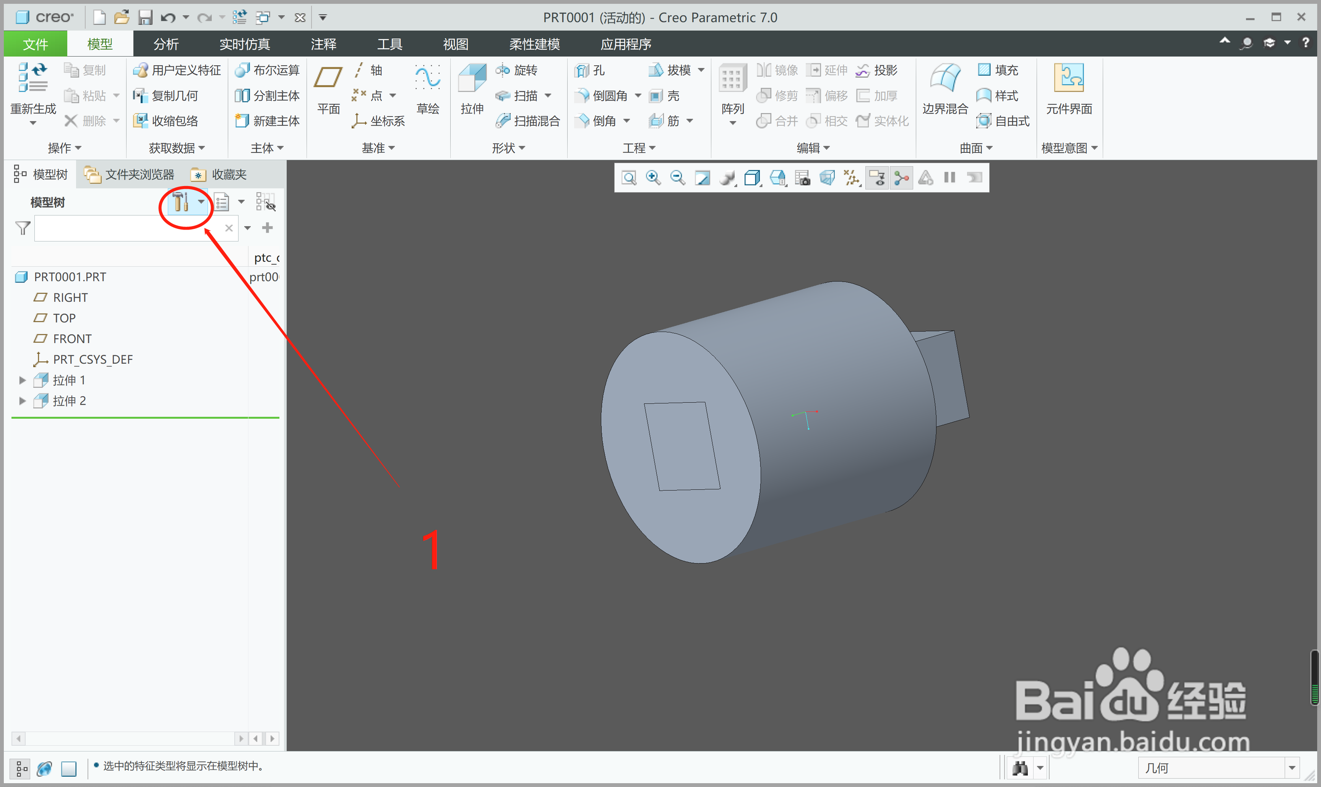1321x787 pixels.
Task: Select the Hole (孔) tool
Action: tap(590, 70)
